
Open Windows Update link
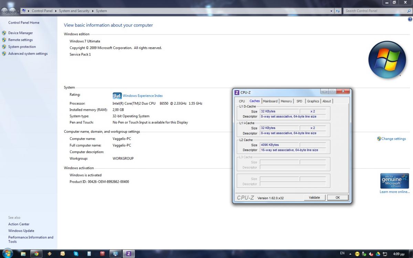point(21,231)
